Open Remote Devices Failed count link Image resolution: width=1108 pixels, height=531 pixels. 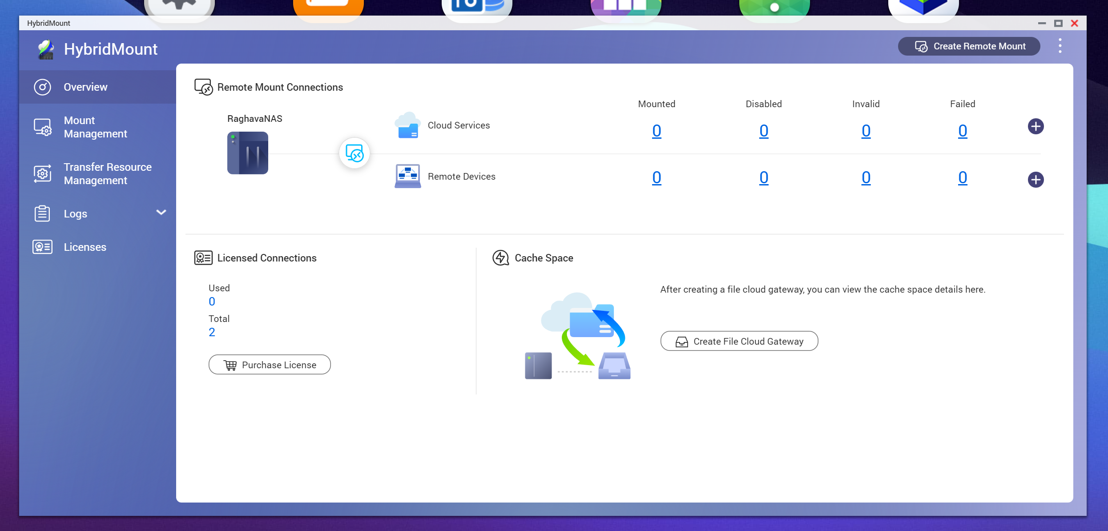(963, 177)
